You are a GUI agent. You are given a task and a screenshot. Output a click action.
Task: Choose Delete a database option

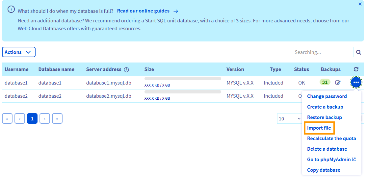pos(327,149)
